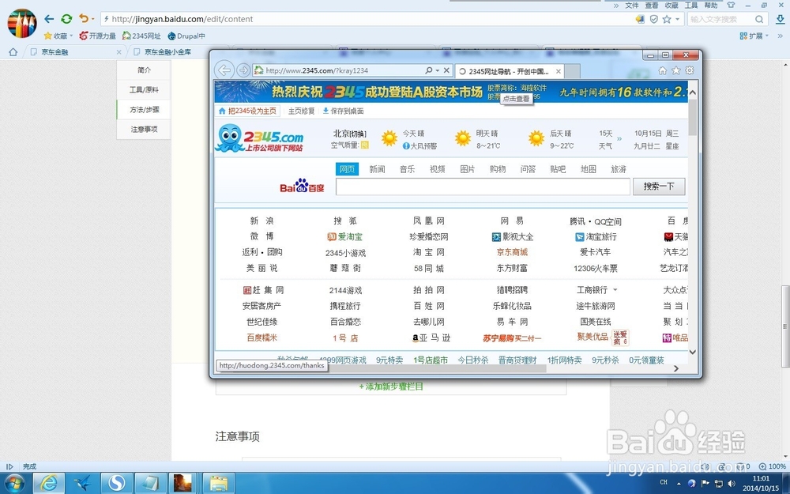Click the Baidu search input field
This screenshot has width=790, height=494.
coord(483,187)
